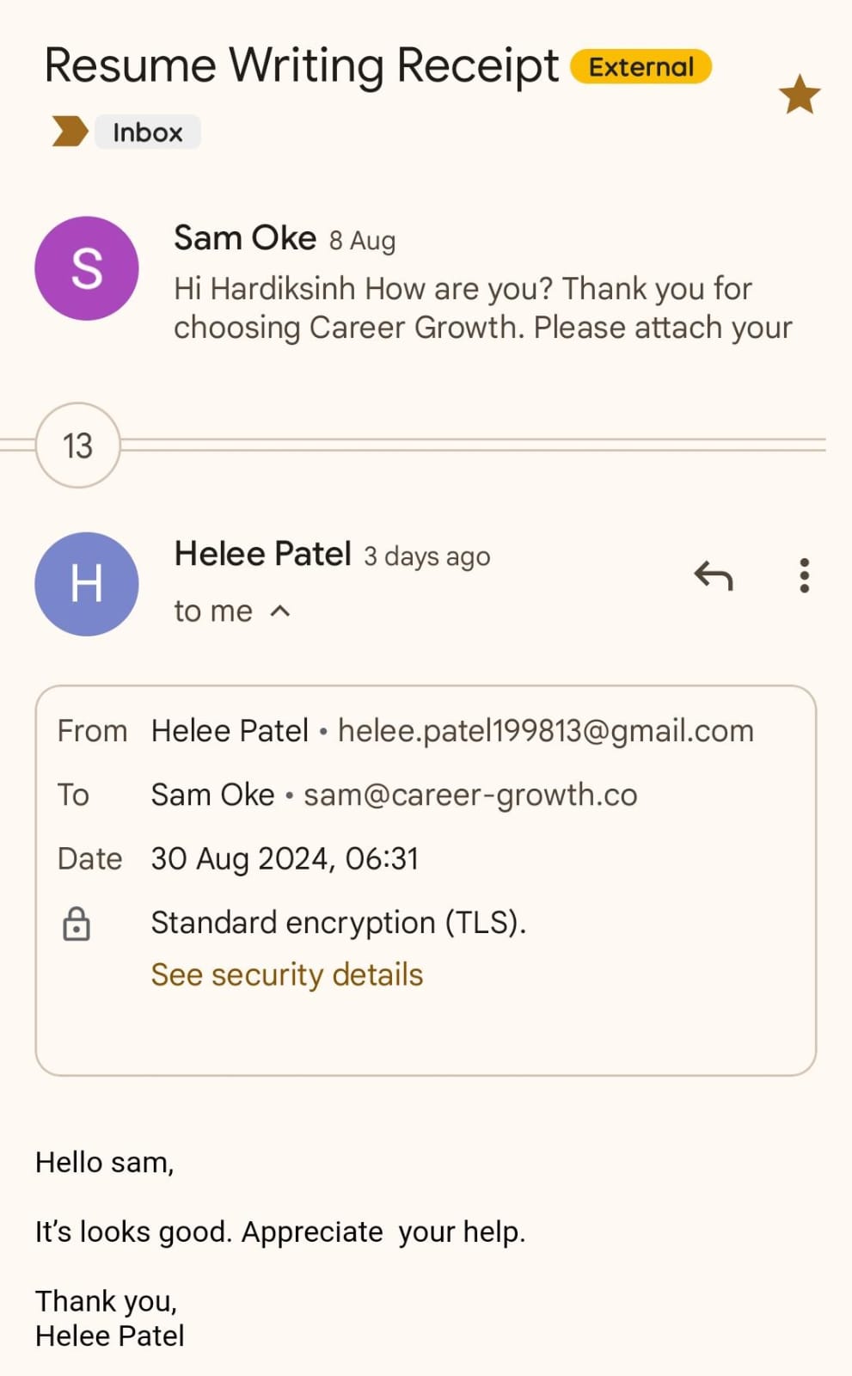This screenshot has width=852, height=1376.
Task: Expand the 13 hidden messages
Action: (x=77, y=445)
